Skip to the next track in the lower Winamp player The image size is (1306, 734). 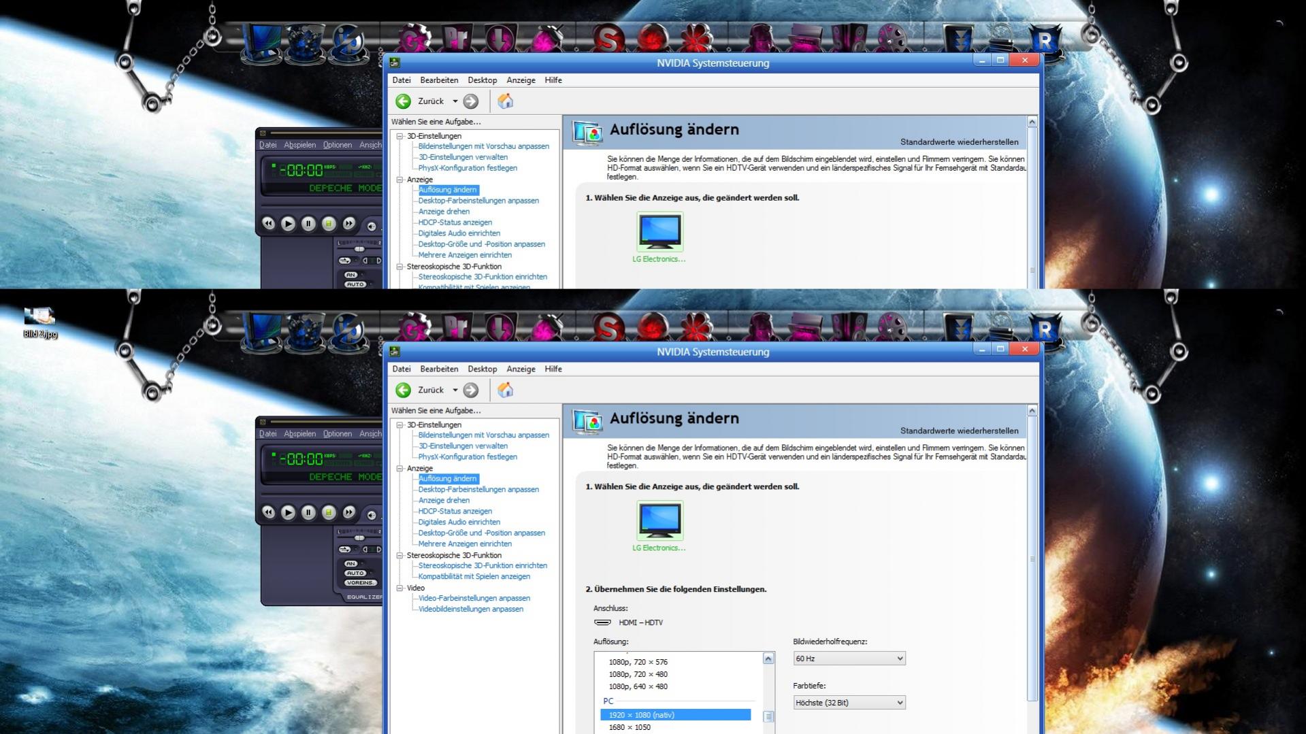click(x=349, y=512)
